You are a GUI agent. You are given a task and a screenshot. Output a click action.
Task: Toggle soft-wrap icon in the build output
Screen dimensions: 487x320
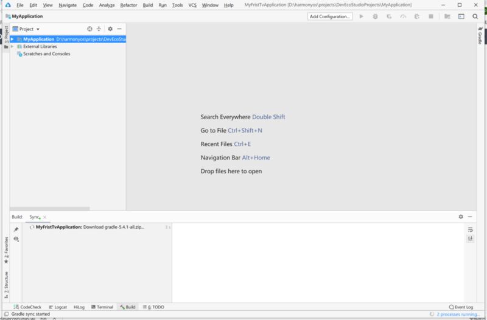click(x=470, y=230)
